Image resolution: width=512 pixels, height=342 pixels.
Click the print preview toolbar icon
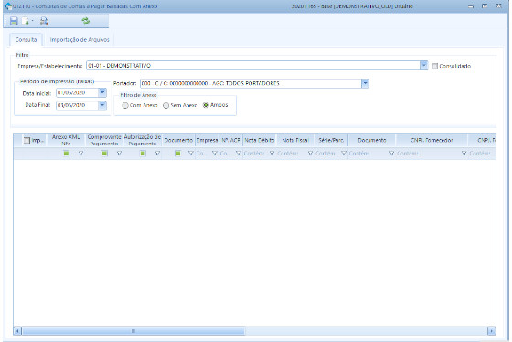pyautogui.click(x=44, y=21)
